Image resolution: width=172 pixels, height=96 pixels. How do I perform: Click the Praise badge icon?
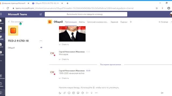[92, 93]
